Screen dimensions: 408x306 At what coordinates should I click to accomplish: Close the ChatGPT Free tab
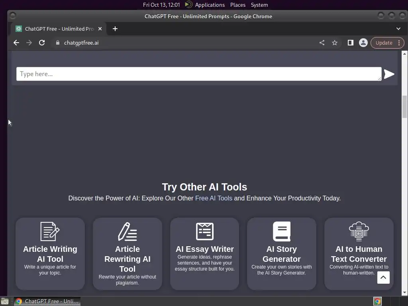pyautogui.click(x=100, y=29)
